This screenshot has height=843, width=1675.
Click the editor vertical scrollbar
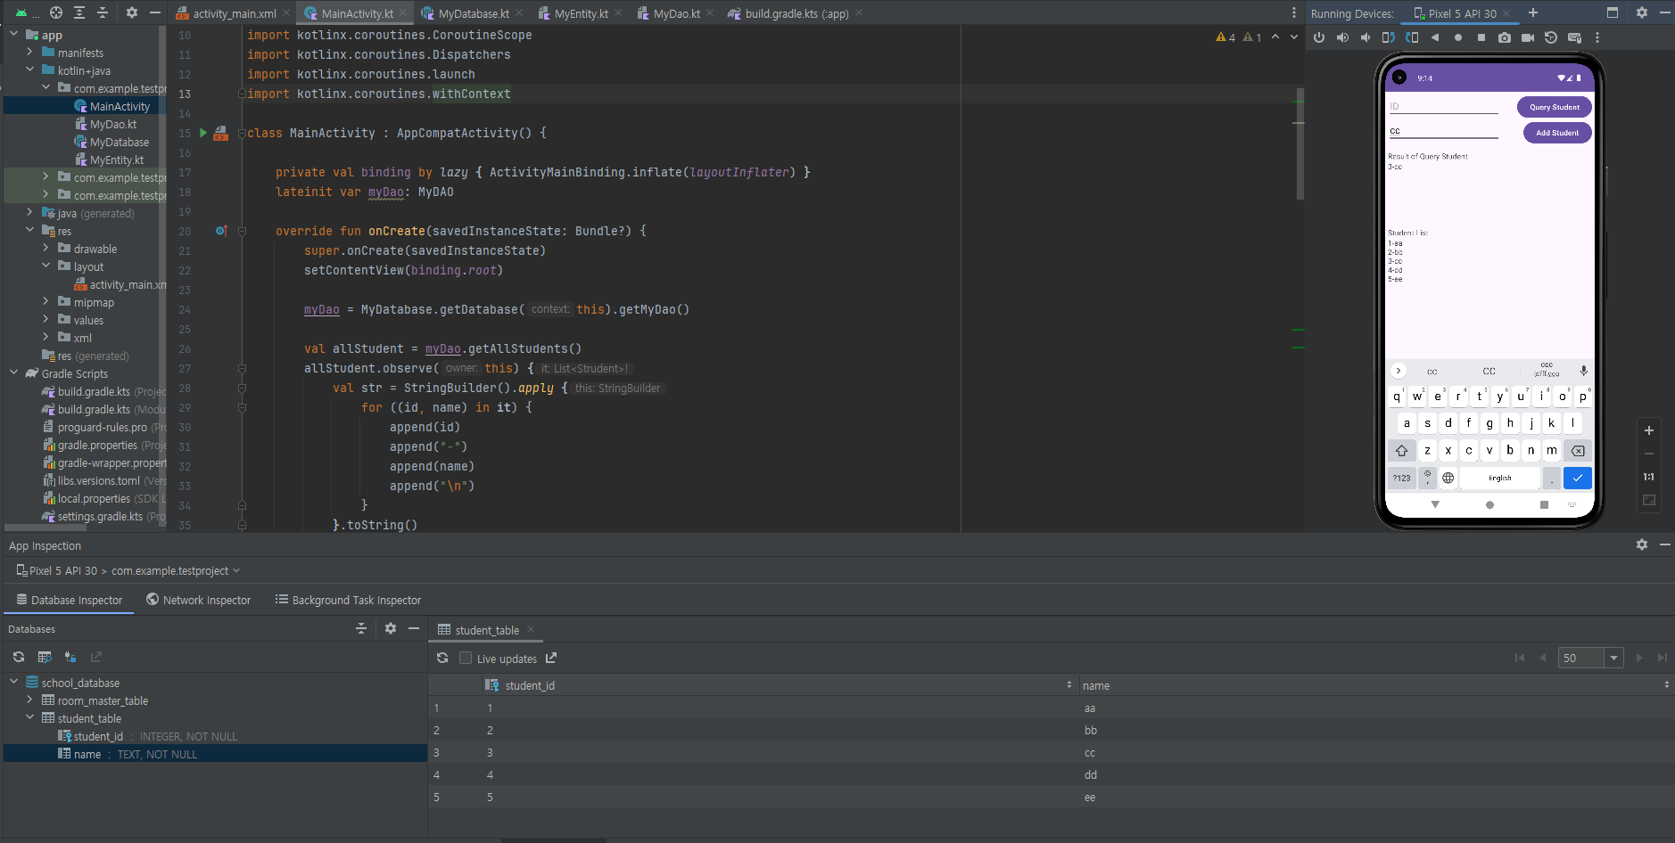tap(1300, 143)
